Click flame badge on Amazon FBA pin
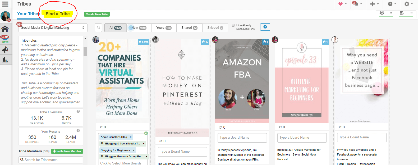 (x=265, y=42)
